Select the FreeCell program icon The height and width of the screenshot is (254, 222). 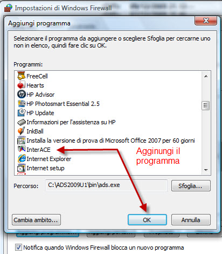pos(21,76)
